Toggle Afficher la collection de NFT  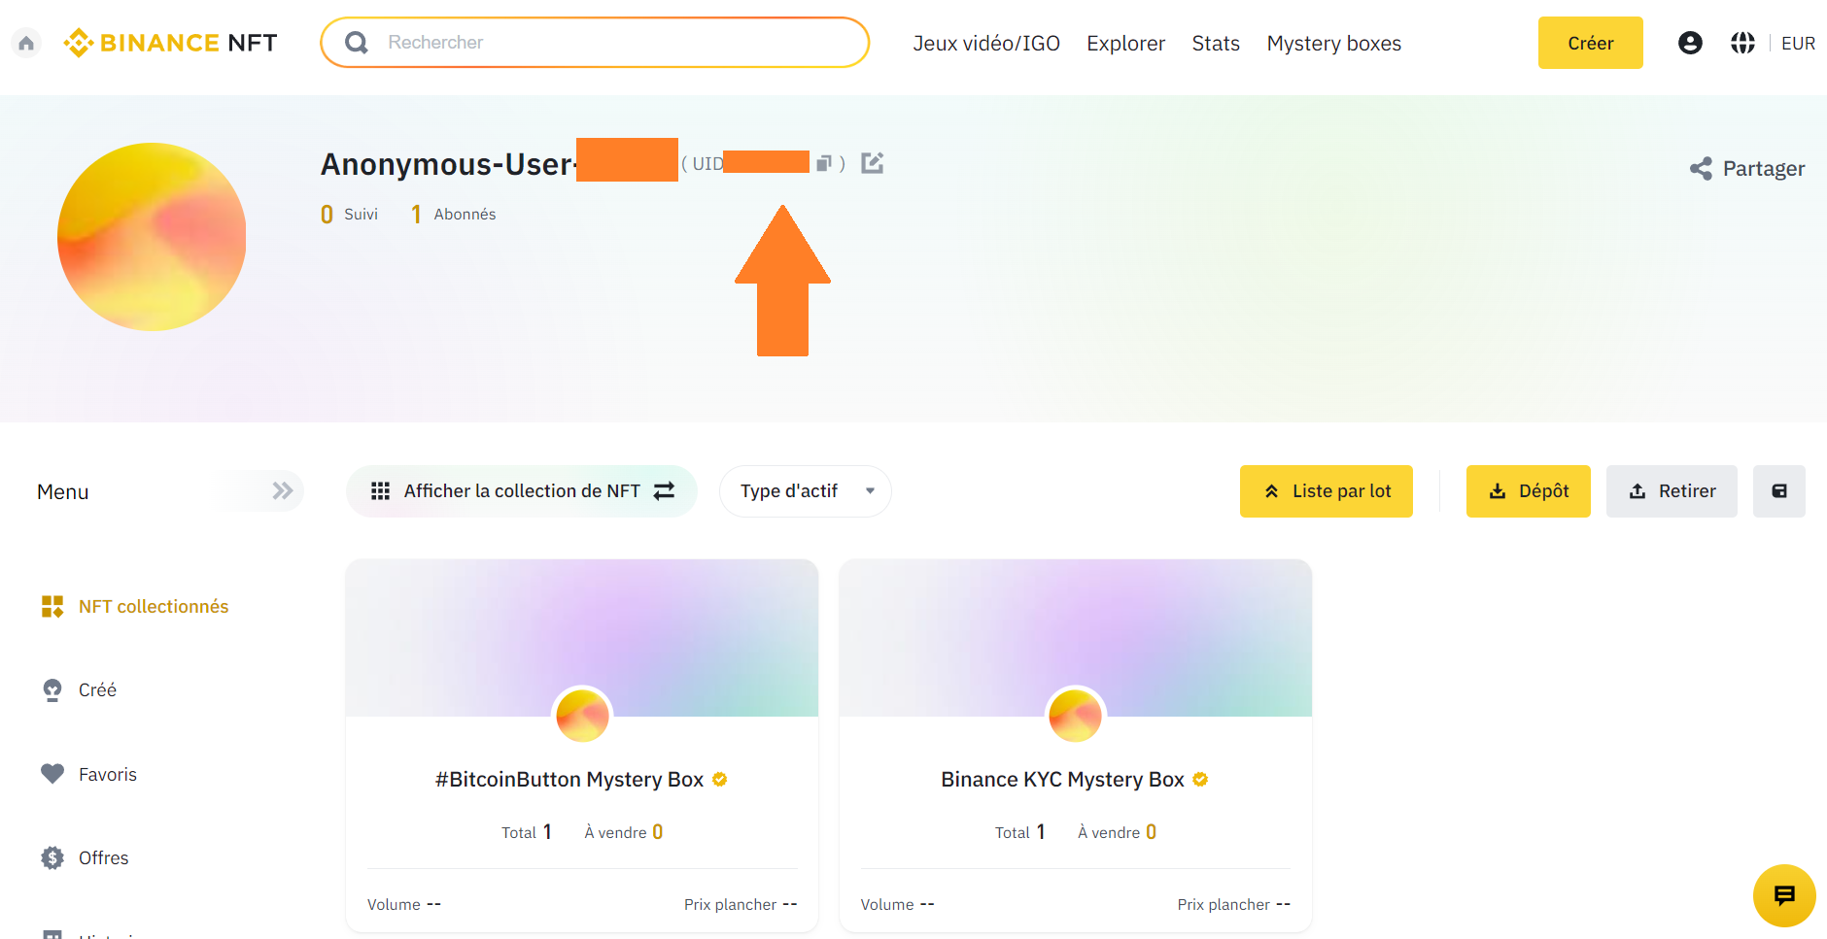click(521, 491)
